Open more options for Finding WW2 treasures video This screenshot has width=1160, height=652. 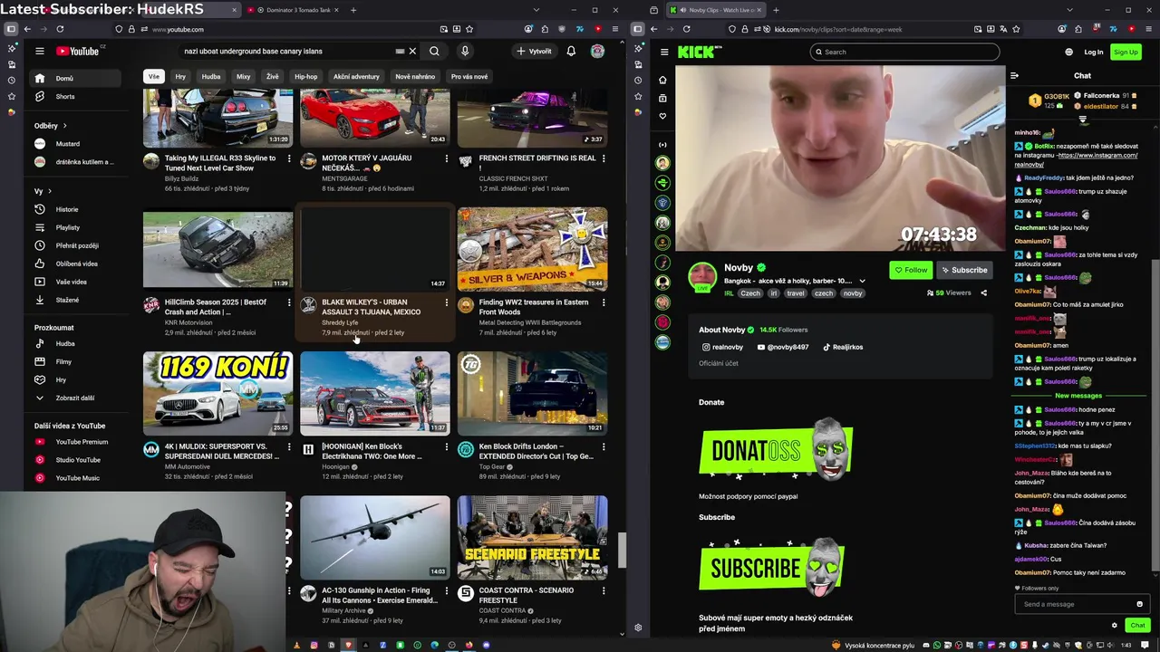coord(604,302)
